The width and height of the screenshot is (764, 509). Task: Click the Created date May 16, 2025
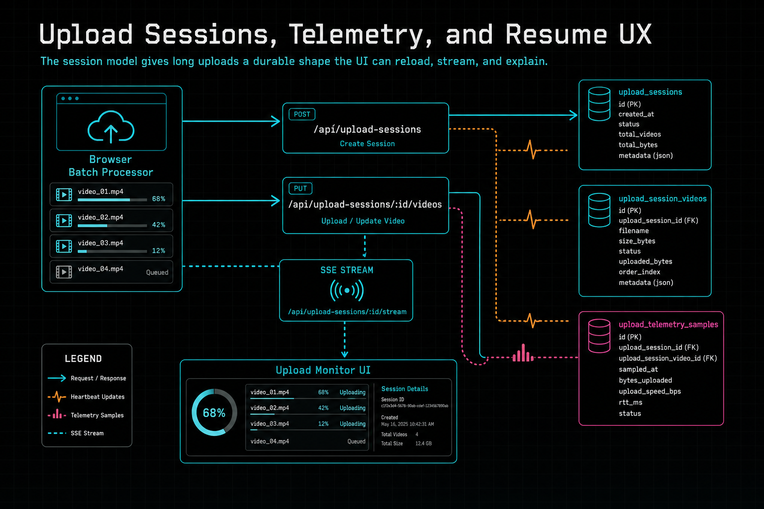pos(407,424)
